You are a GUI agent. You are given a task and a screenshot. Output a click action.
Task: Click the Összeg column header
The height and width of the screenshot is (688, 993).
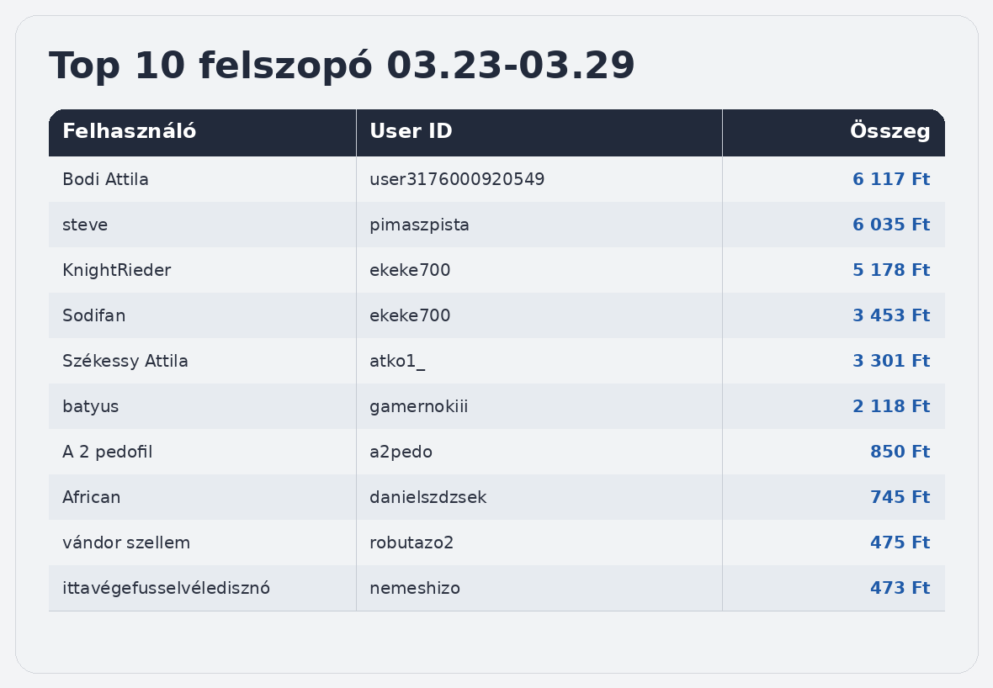click(889, 132)
